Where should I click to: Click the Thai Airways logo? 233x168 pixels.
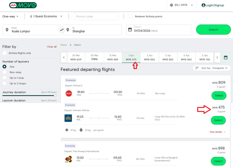coord(68,159)
